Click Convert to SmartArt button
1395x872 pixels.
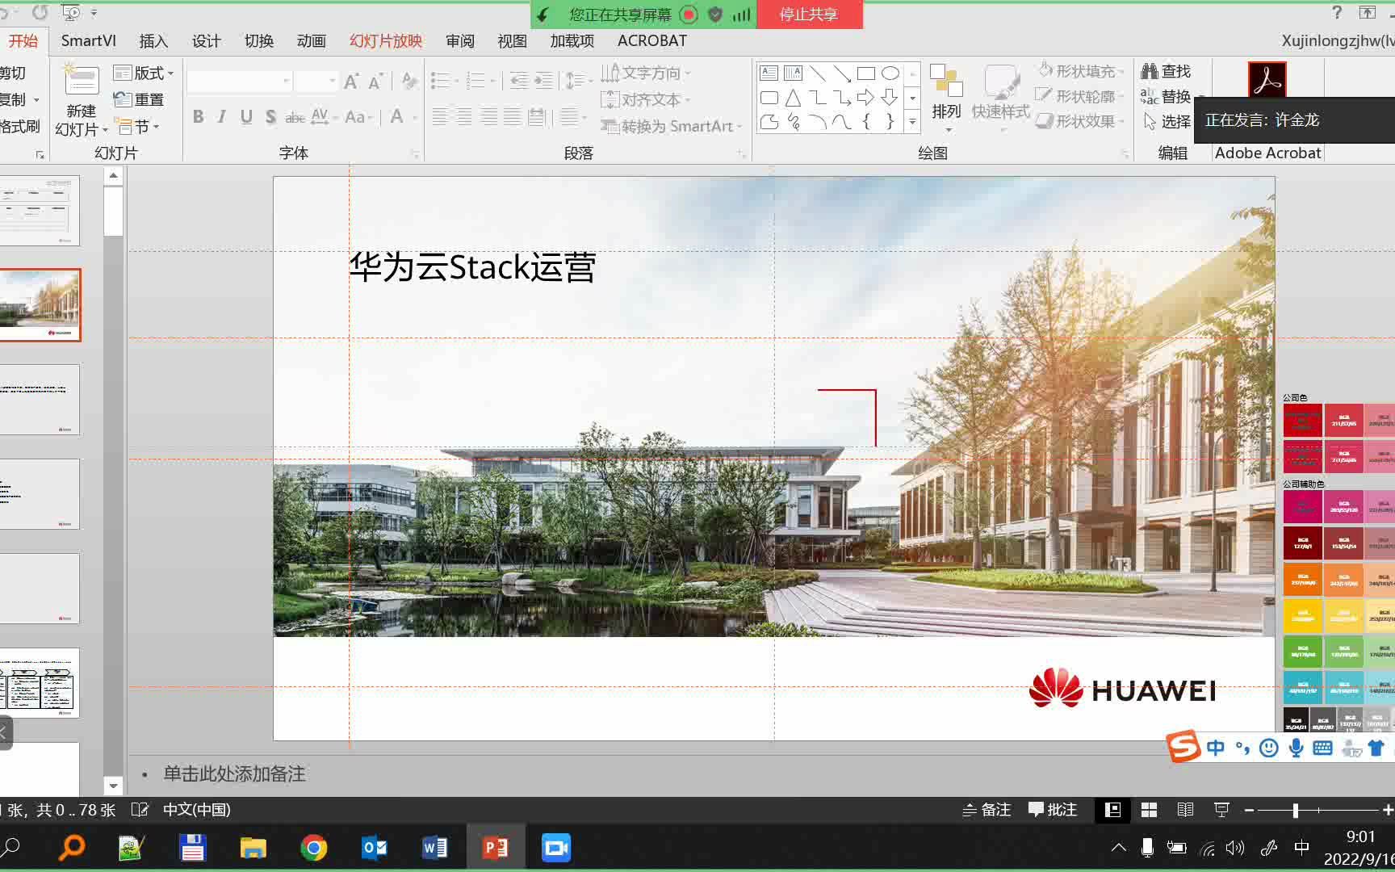671,126
